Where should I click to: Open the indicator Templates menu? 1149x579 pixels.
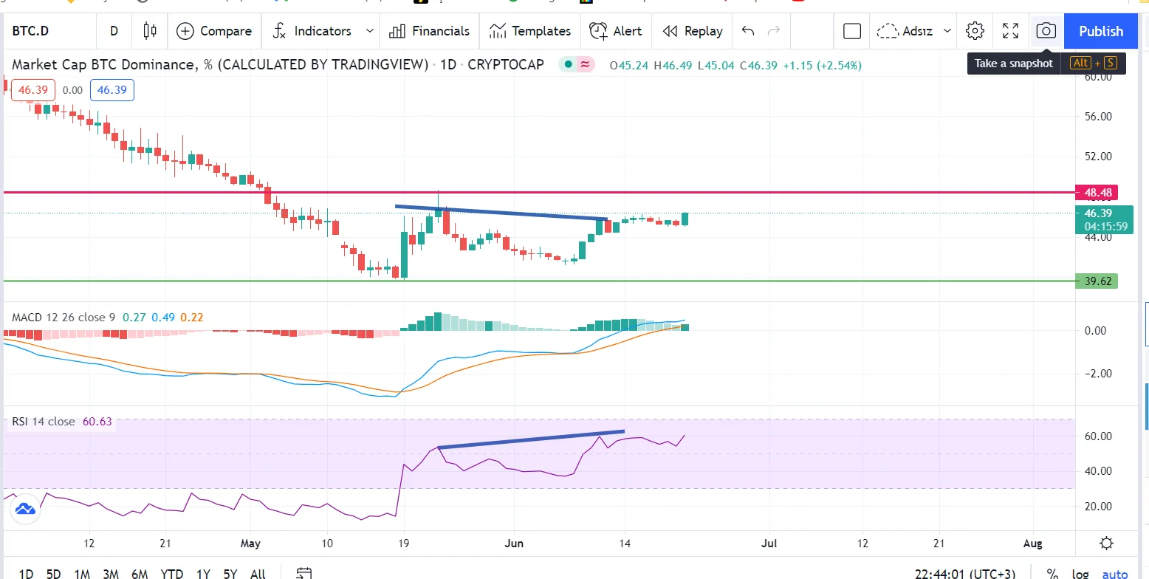point(530,31)
